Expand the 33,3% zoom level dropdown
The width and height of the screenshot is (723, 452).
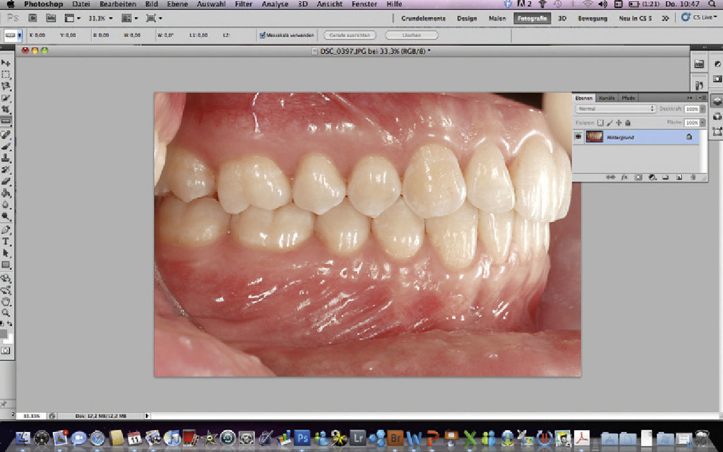(x=111, y=18)
